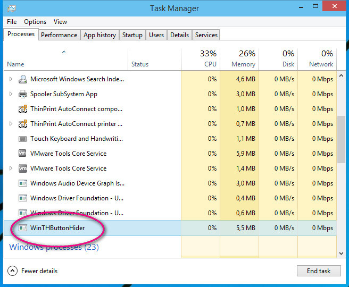The width and height of the screenshot is (349, 287).
Task: Switch to the Performance tab
Action: coord(59,35)
